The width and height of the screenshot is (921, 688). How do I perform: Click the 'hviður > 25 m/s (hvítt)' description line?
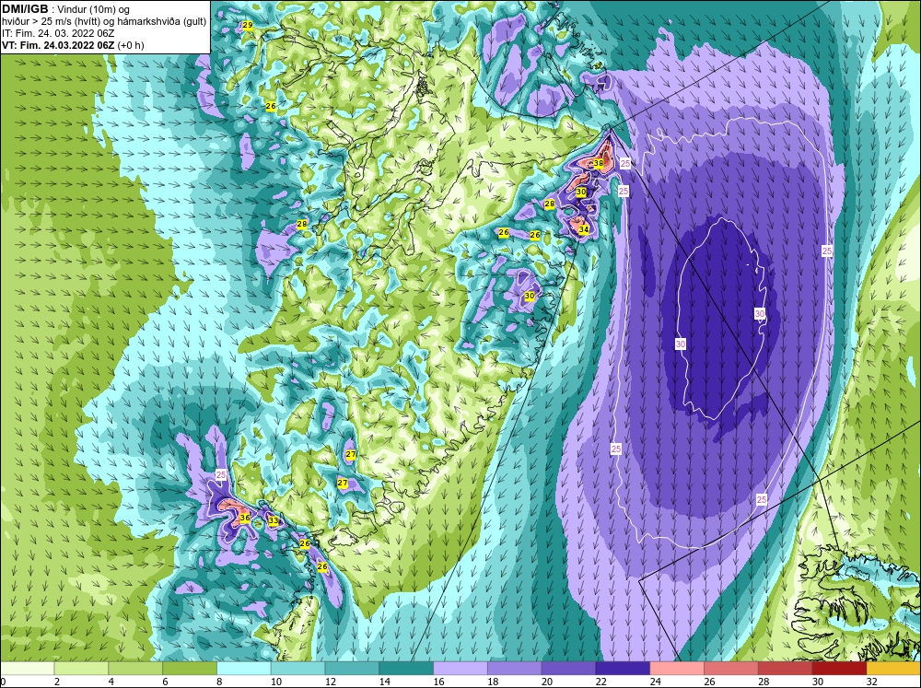[104, 21]
